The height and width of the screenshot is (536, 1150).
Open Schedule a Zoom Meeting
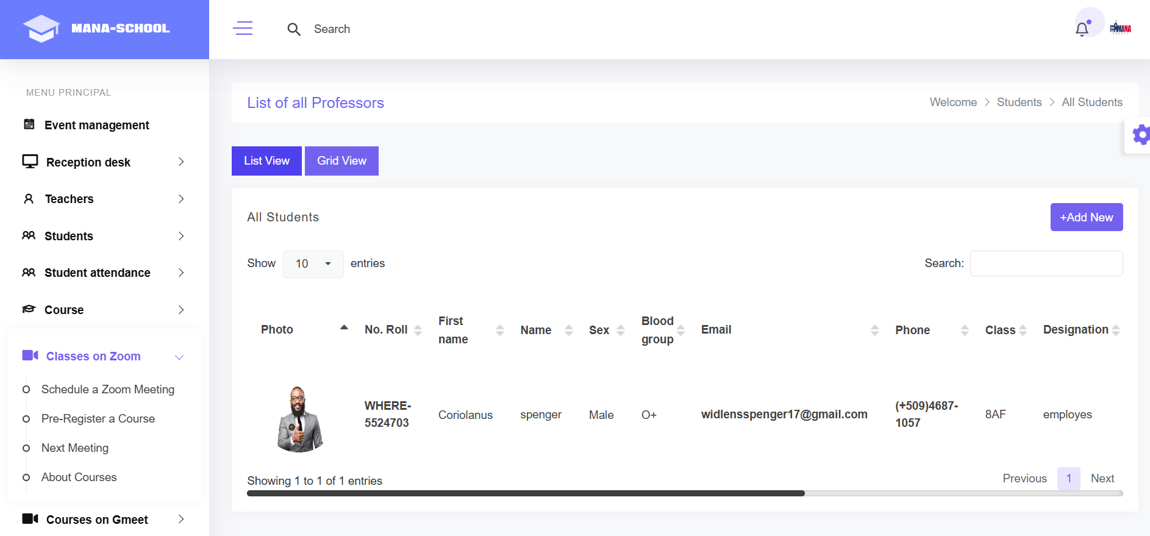click(108, 389)
